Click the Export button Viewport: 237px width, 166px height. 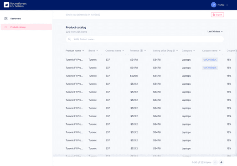[x=217, y=15]
